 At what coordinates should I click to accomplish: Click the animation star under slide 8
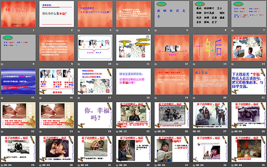[x=2, y=64]
